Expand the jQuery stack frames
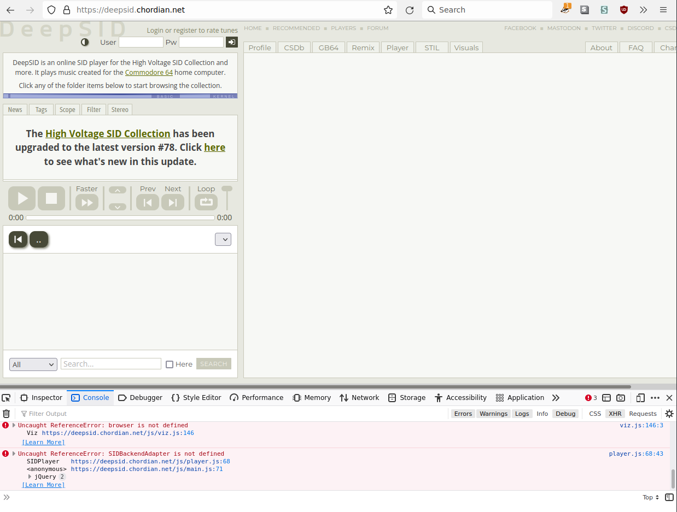The width and height of the screenshot is (677, 512). coord(30,476)
